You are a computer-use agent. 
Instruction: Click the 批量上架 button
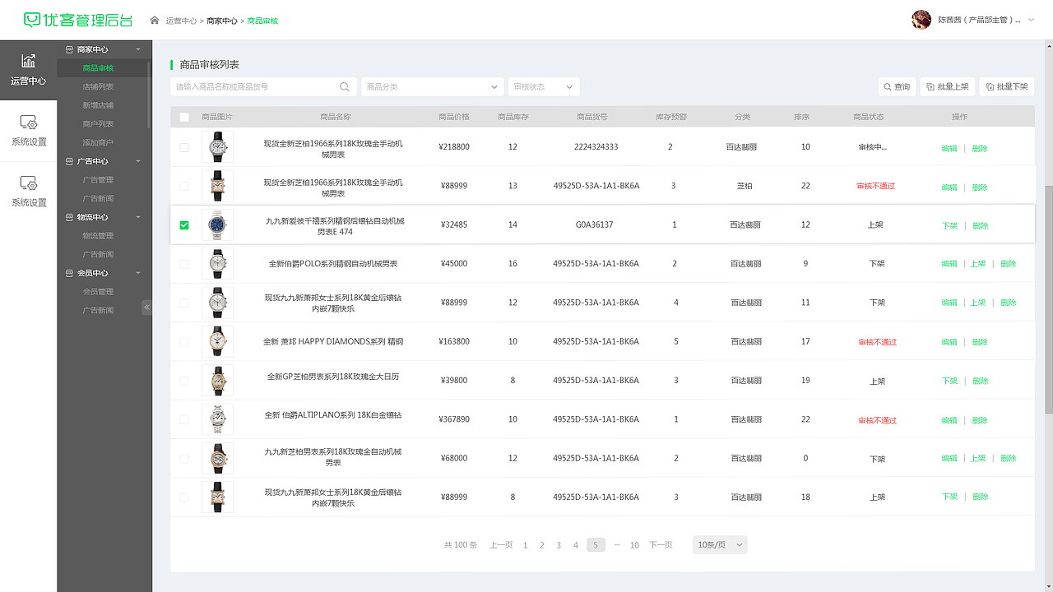point(948,86)
